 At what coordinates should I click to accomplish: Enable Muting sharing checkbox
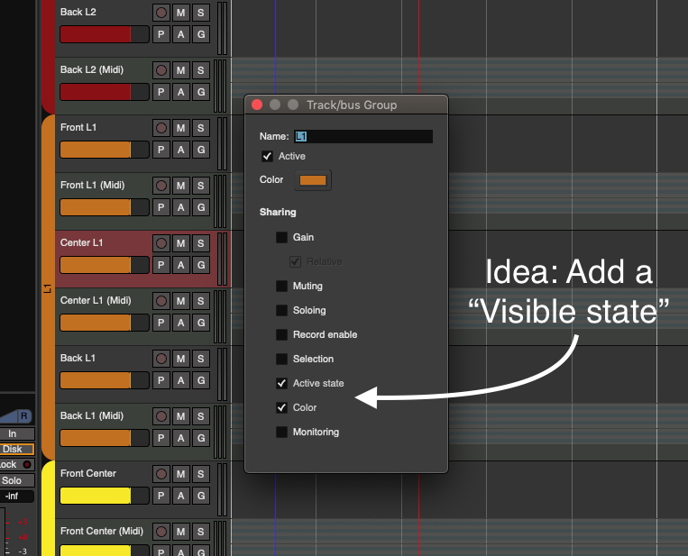[282, 287]
